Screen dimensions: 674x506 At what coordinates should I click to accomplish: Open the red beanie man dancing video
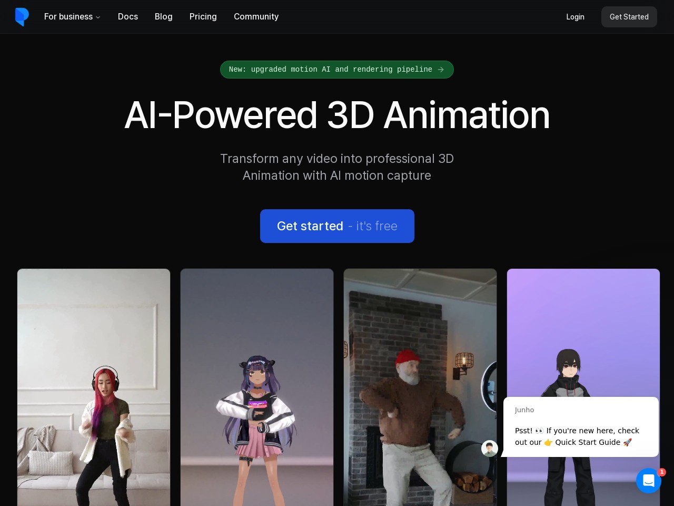tap(420, 387)
